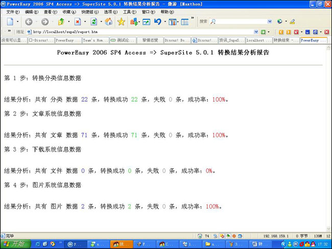This screenshot has height=249, width=332.
Task: Click the New page toolbar icon
Action: point(10,21)
